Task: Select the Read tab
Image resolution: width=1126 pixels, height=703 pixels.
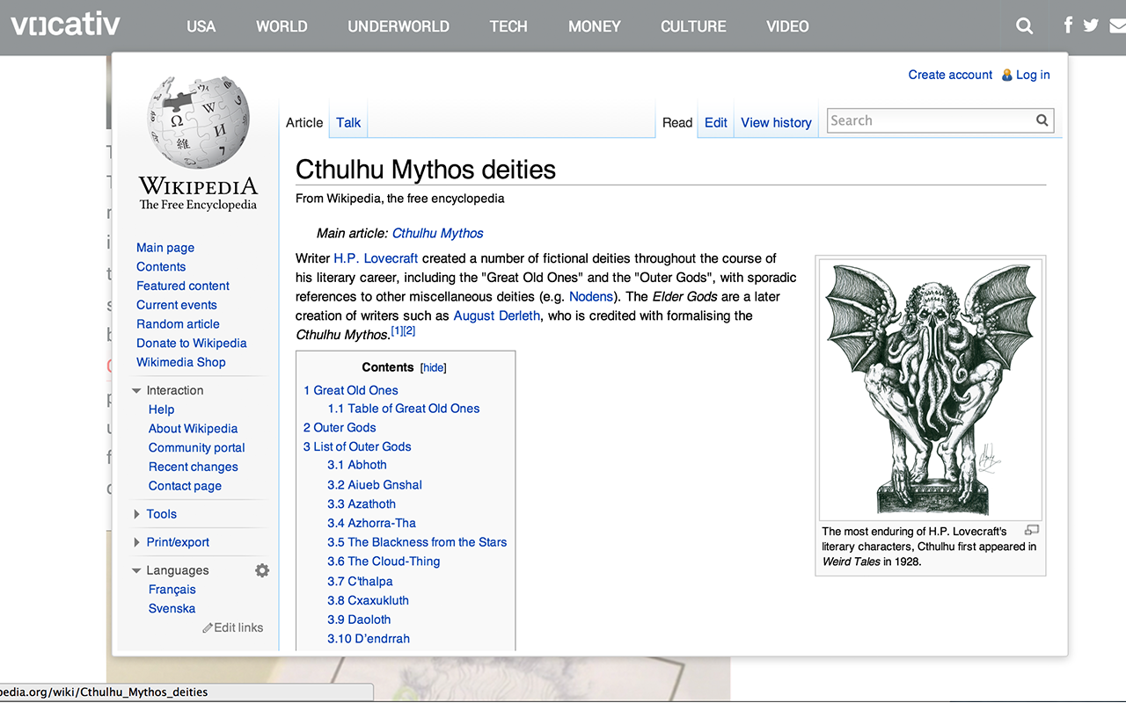Action: [677, 123]
